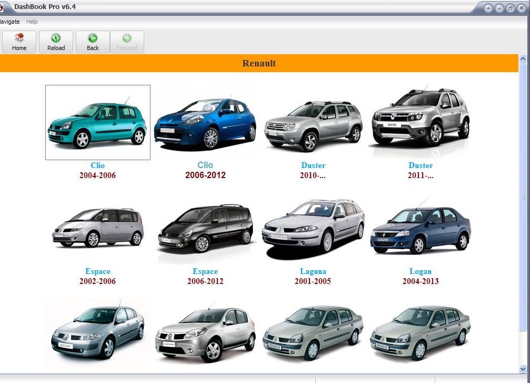
Task: Open the car image with MEGANE plate
Action: 98,333
